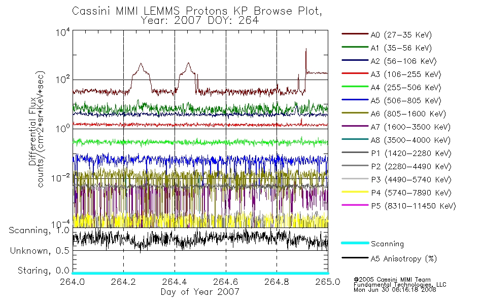Click the @2005 Cassini MIMI Team credit
The height and width of the screenshot is (304, 482).
point(392,280)
